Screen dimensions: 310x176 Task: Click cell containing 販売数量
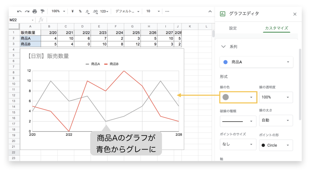pyautogui.click(x=30, y=32)
